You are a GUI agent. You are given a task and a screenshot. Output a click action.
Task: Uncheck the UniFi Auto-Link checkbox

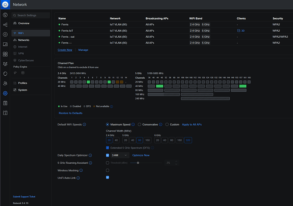tap(107, 177)
